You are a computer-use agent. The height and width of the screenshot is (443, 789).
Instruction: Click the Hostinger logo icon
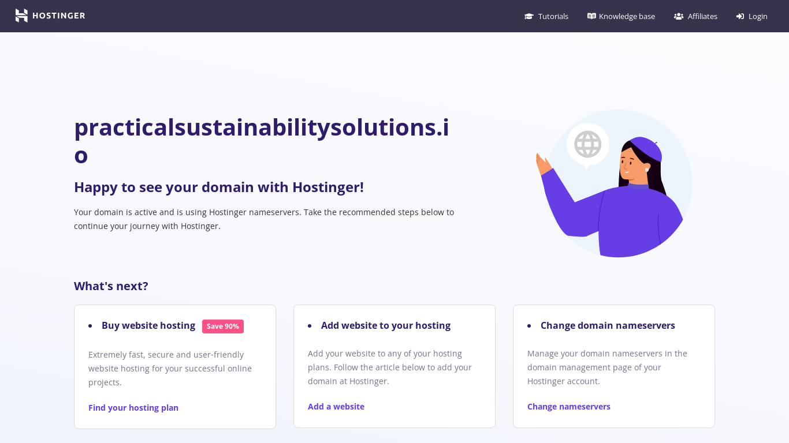click(21, 16)
